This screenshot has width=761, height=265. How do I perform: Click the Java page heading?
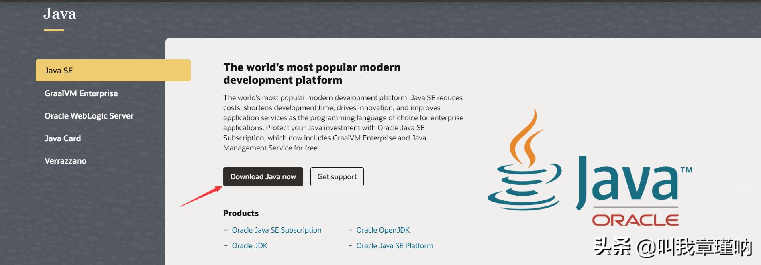tap(59, 14)
